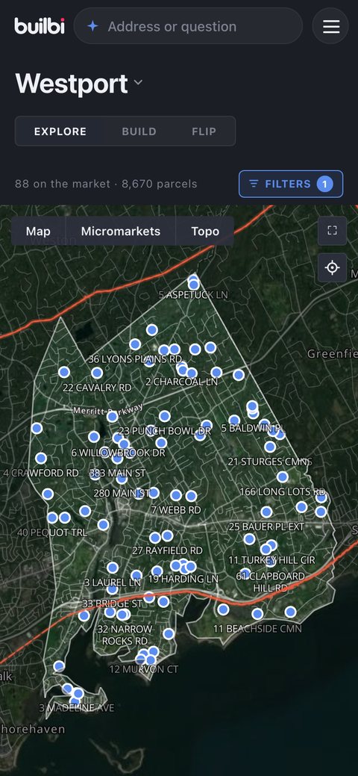Click the 21 STURGES CMNS label

click(x=270, y=462)
